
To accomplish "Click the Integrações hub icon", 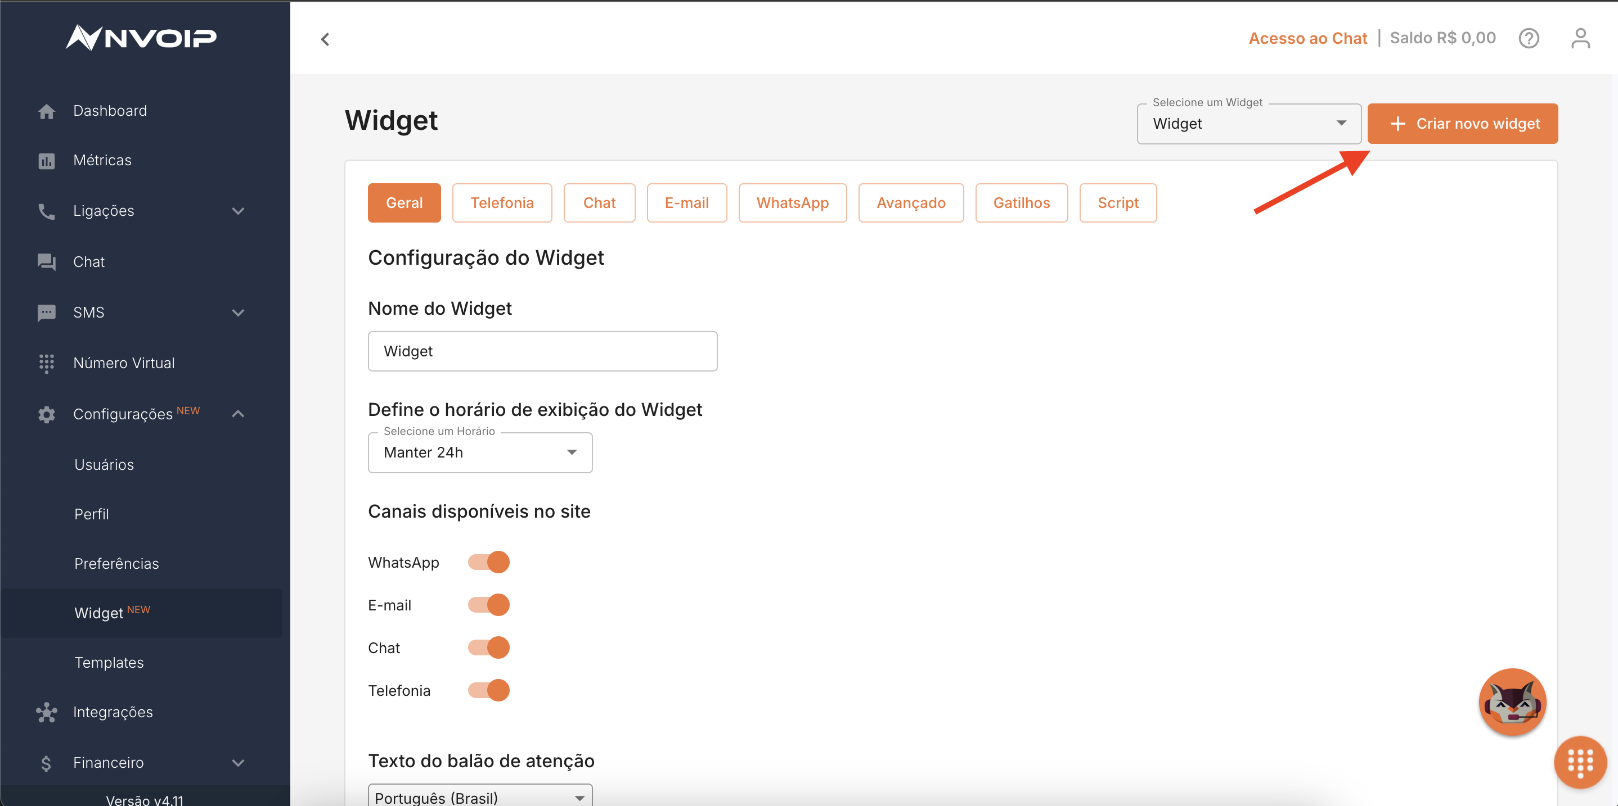I will pos(47,713).
